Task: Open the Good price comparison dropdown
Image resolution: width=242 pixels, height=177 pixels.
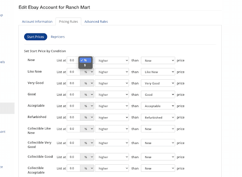Action: tap(158, 94)
